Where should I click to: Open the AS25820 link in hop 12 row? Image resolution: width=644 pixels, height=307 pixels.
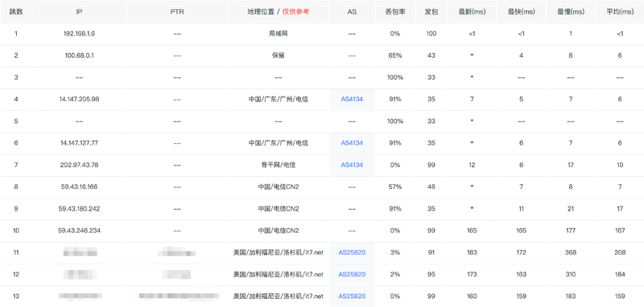pyautogui.click(x=352, y=274)
